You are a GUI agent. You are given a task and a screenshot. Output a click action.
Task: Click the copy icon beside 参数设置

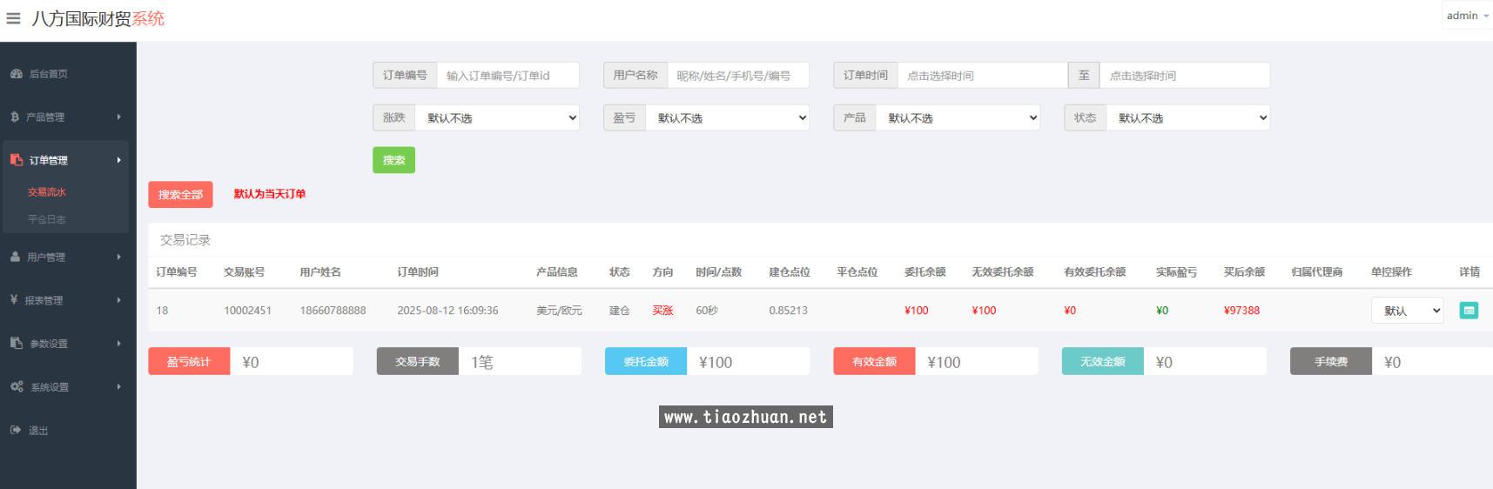(x=17, y=344)
